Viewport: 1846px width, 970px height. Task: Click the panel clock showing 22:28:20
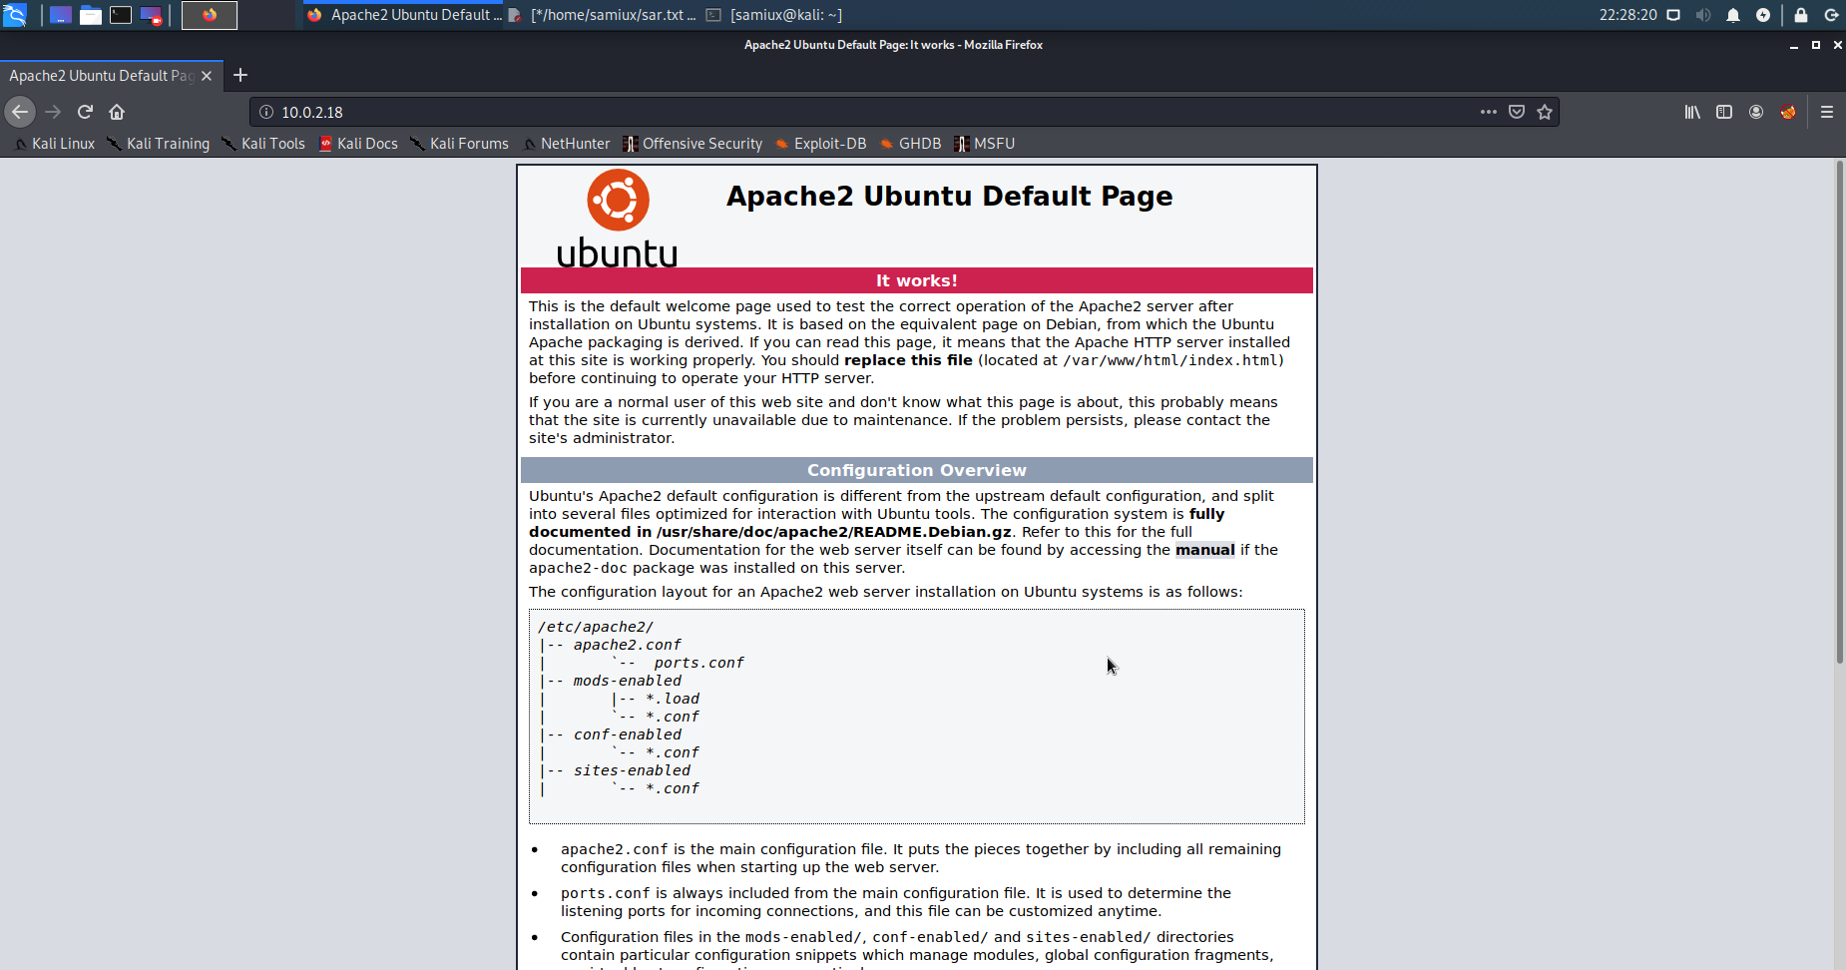pyautogui.click(x=1627, y=15)
